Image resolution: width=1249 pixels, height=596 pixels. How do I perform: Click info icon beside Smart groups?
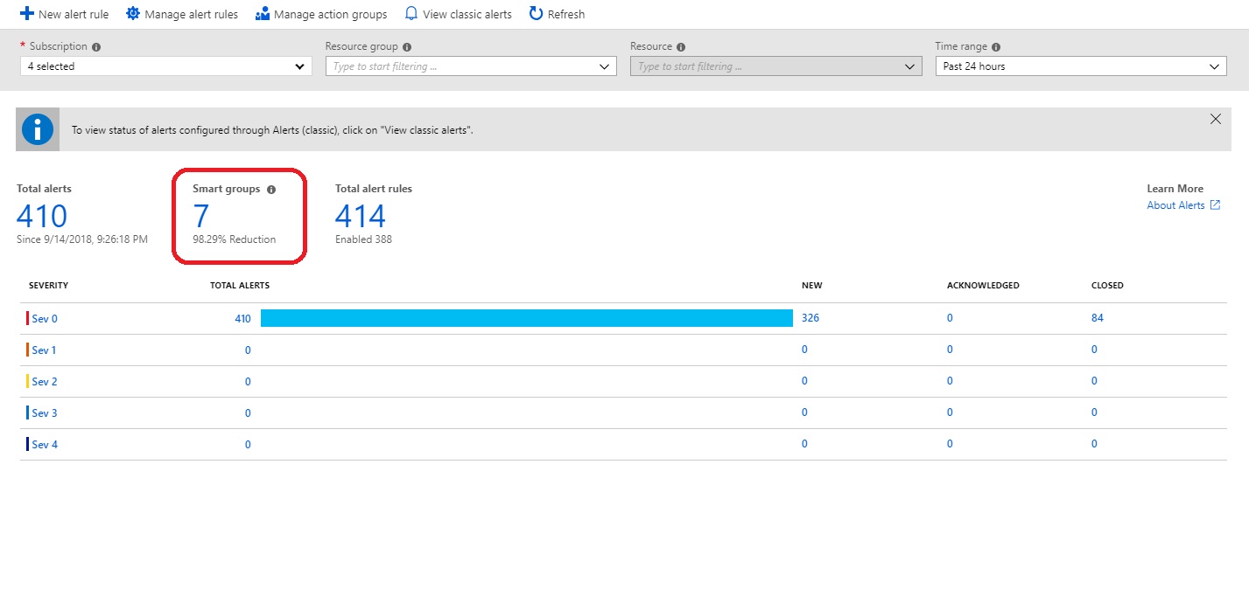click(x=271, y=190)
